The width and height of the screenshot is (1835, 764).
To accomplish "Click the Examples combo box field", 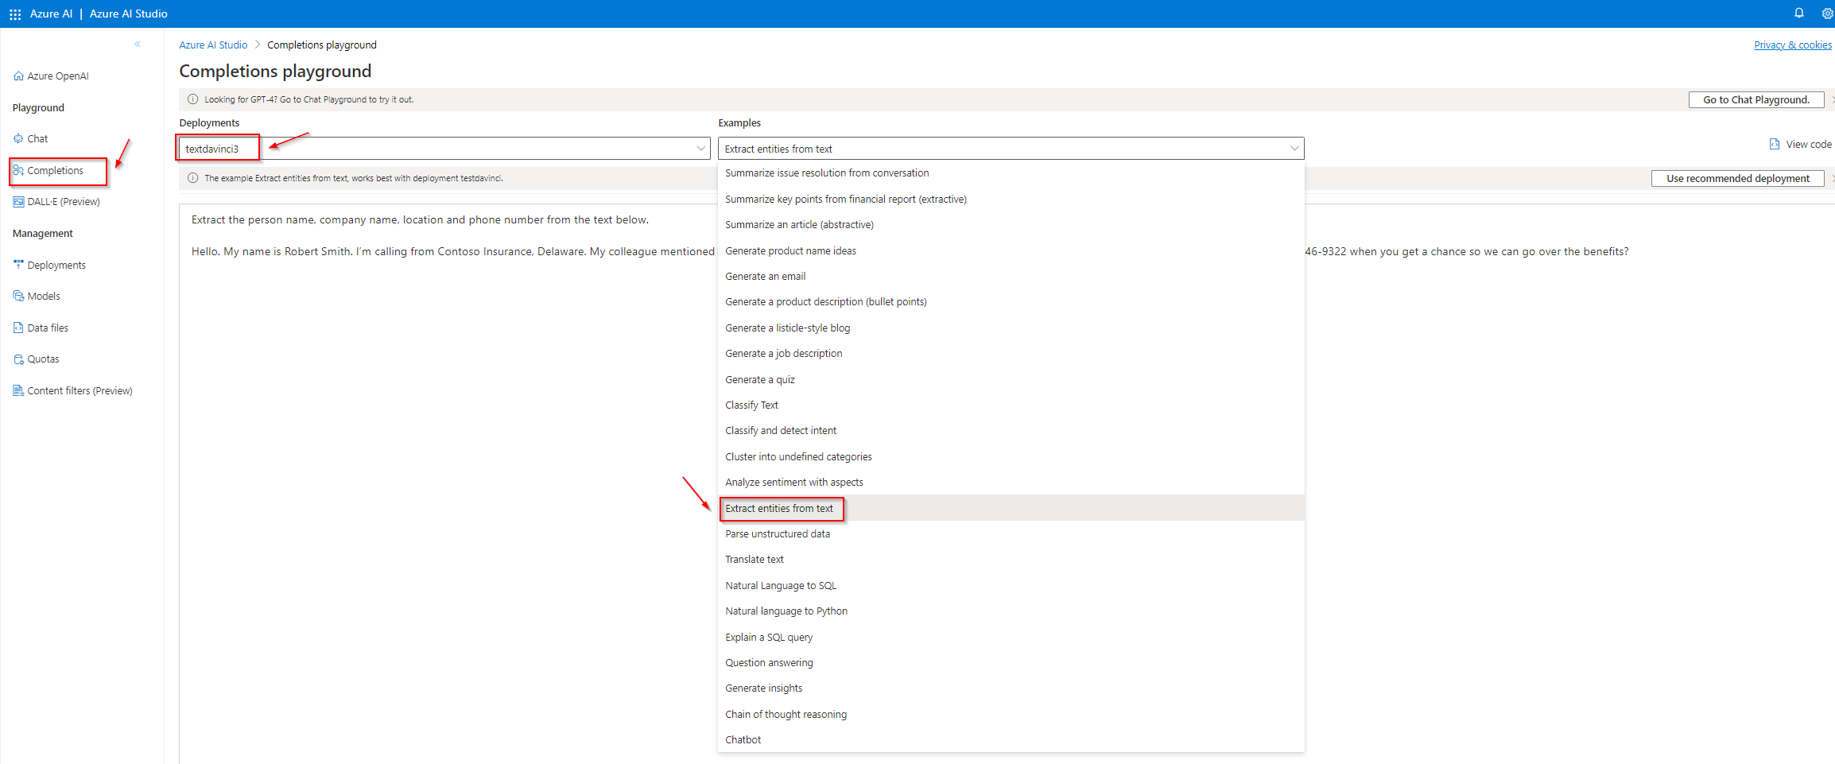I will [1011, 149].
